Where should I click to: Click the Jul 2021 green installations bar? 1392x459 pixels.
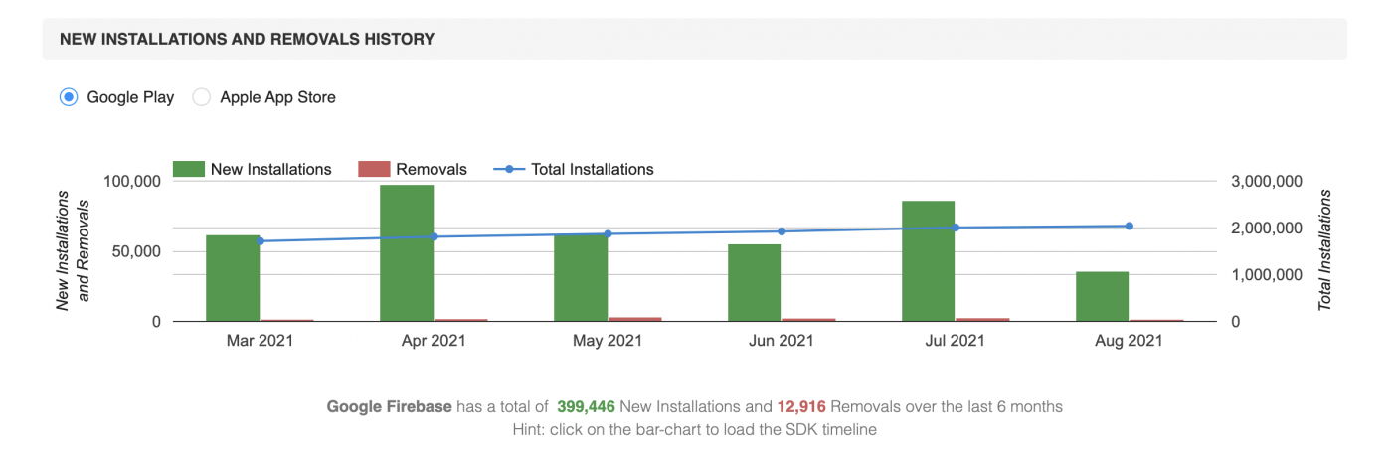929,261
